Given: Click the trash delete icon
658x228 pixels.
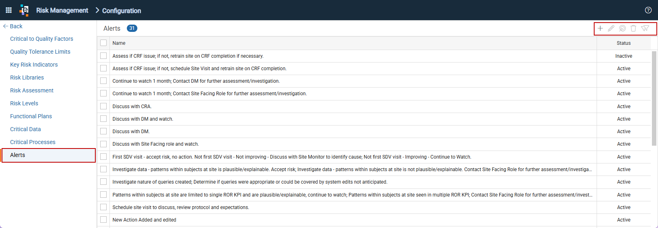Looking at the screenshot, I should click(x=633, y=28).
